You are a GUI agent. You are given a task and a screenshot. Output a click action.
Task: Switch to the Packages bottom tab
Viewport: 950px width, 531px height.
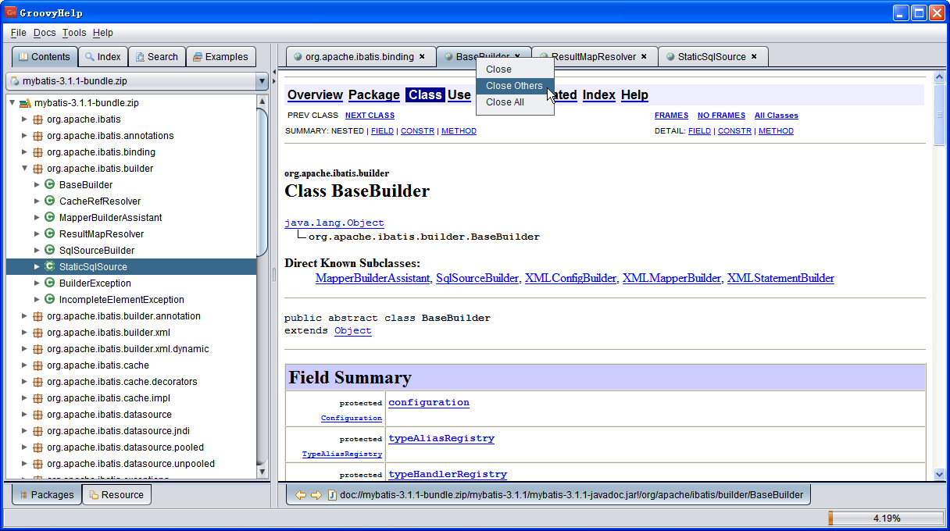(47, 494)
